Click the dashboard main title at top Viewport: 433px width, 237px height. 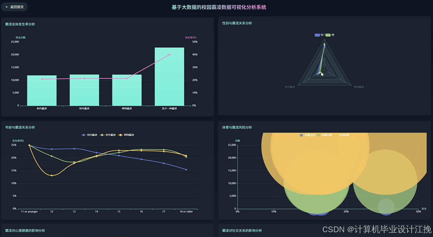coord(219,7)
